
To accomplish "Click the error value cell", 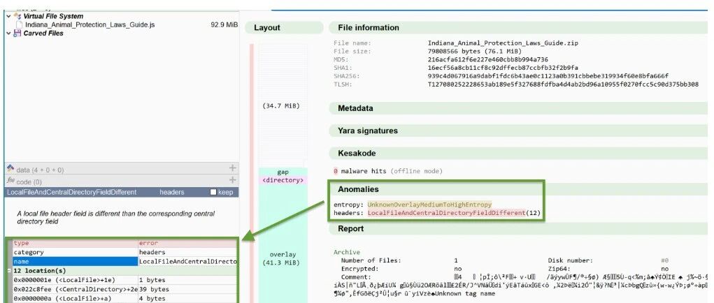I will 187,243.
